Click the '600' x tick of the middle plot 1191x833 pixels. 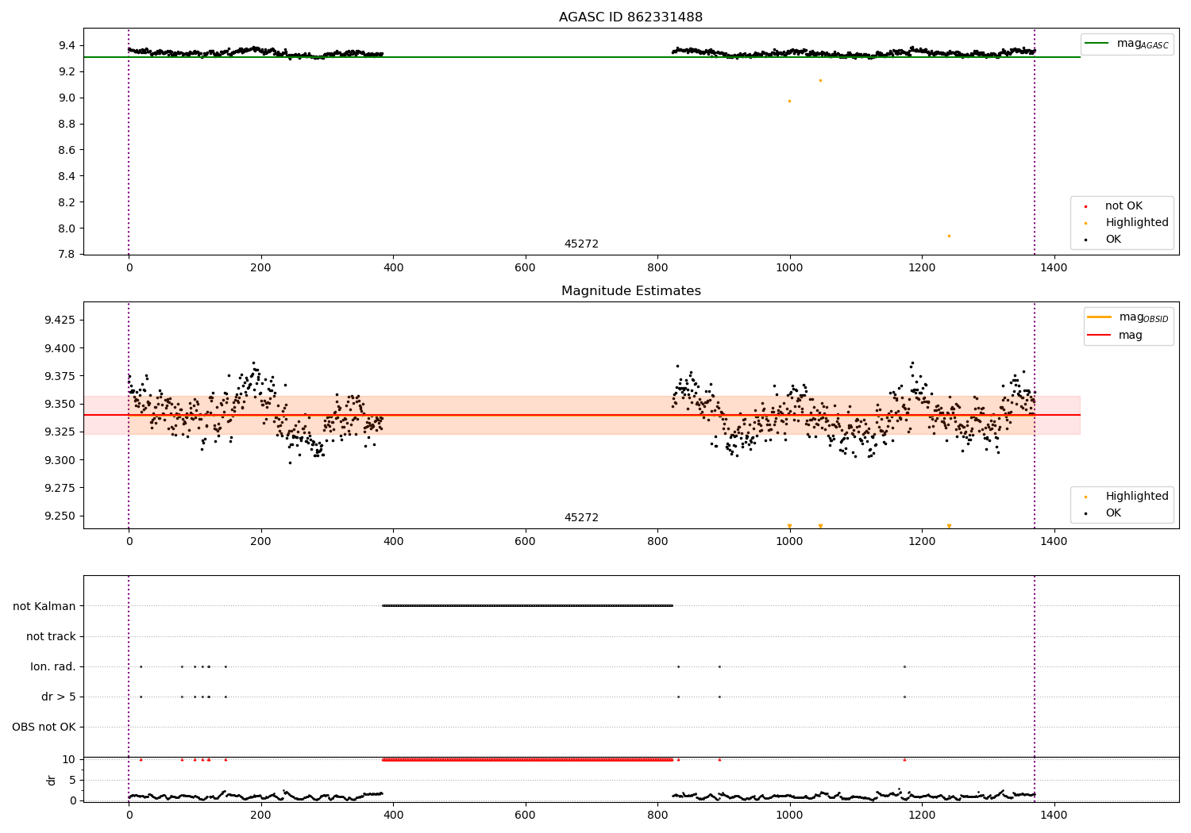point(526,542)
